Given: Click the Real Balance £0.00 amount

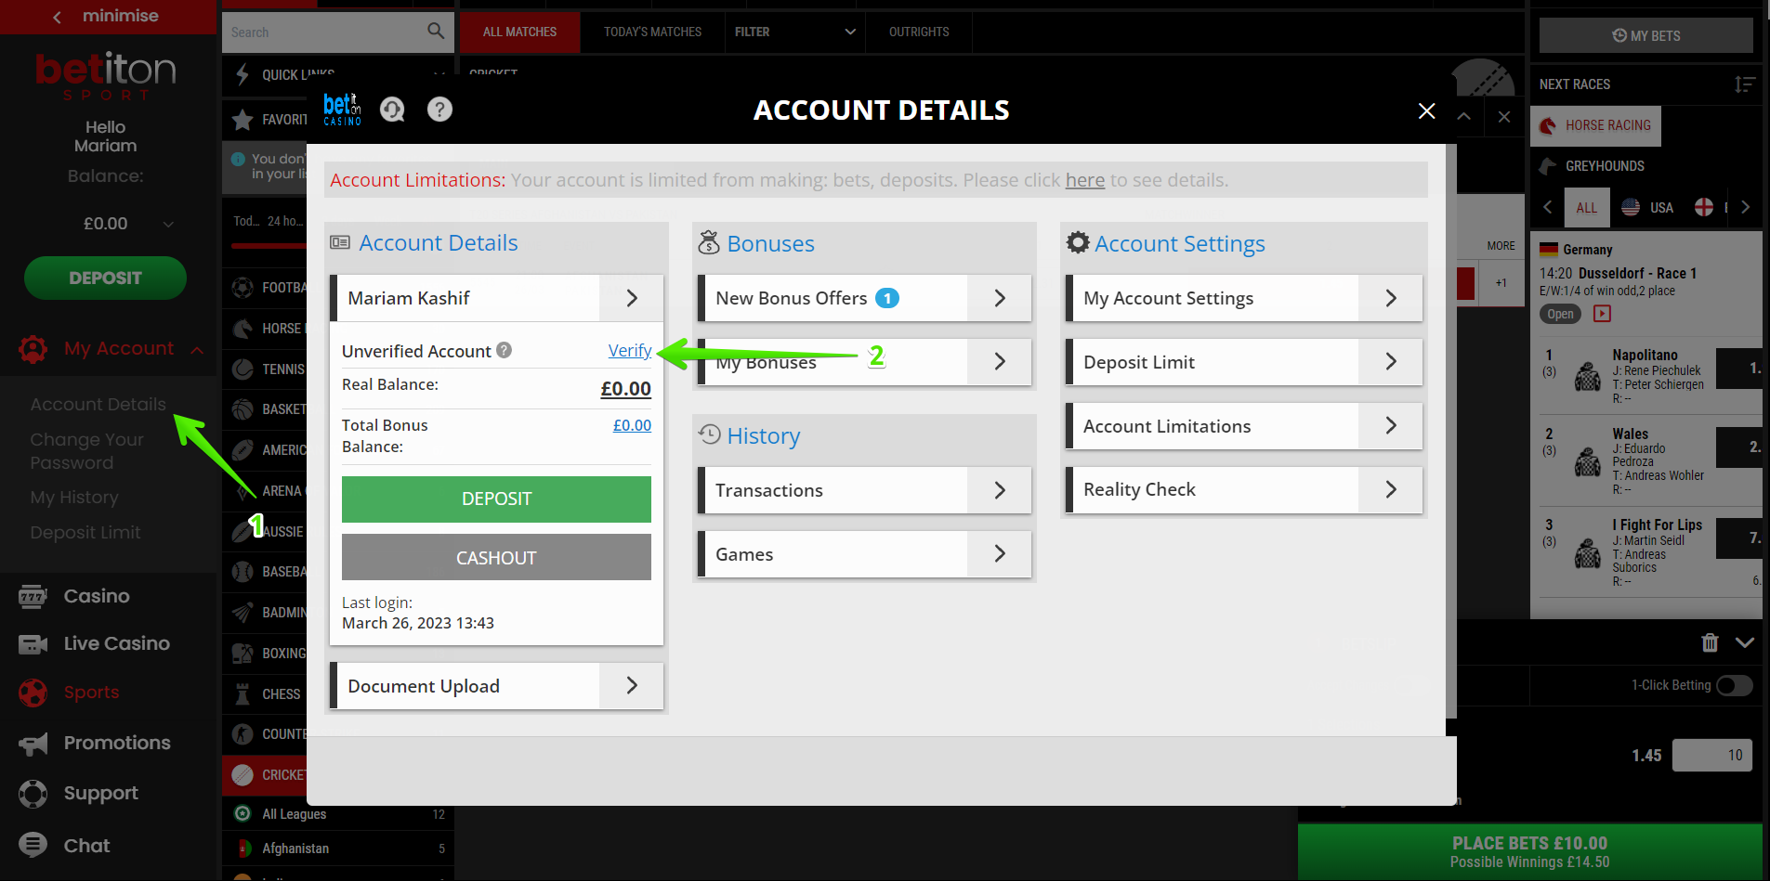Looking at the screenshot, I should click(x=625, y=389).
